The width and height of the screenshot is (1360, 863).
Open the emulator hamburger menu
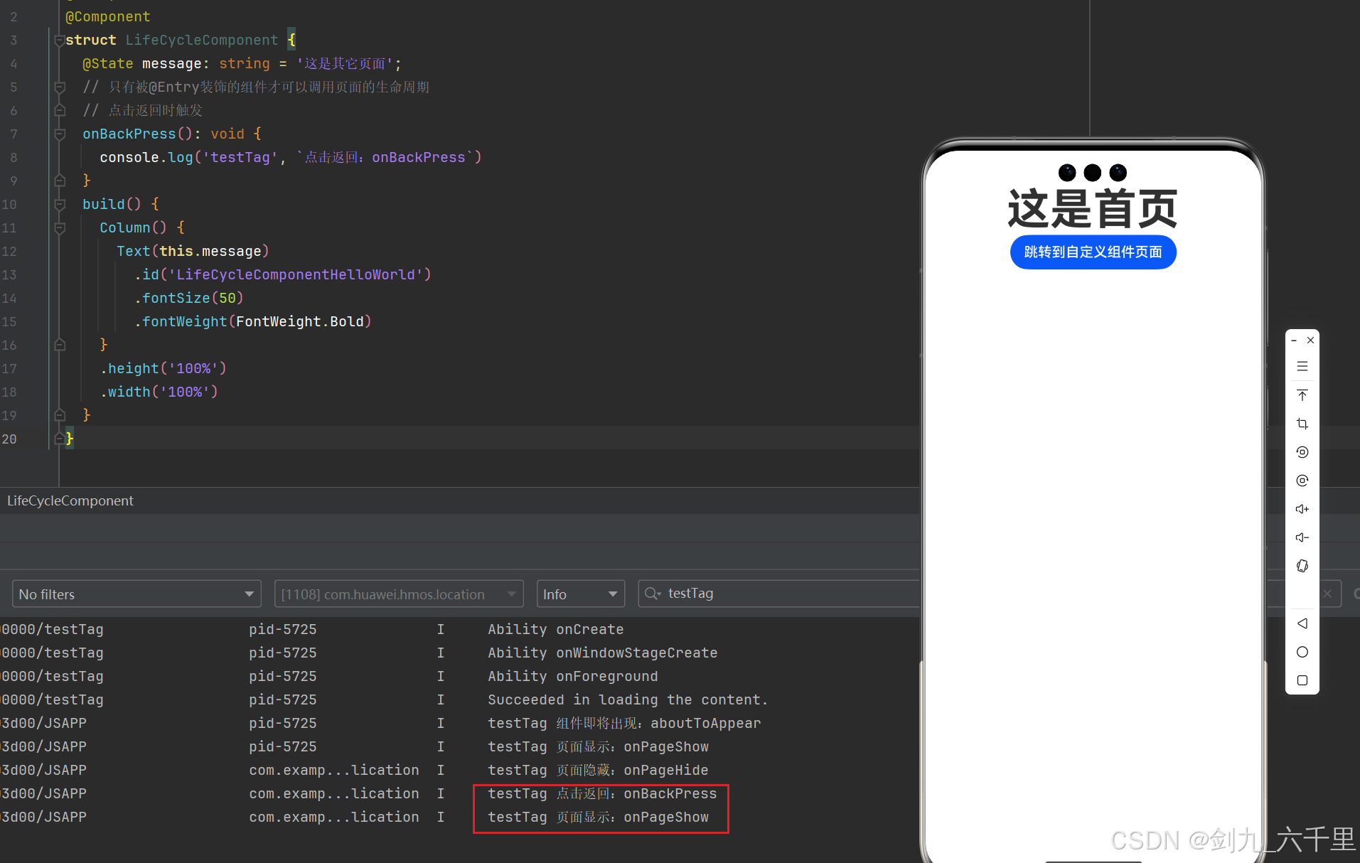(x=1302, y=367)
